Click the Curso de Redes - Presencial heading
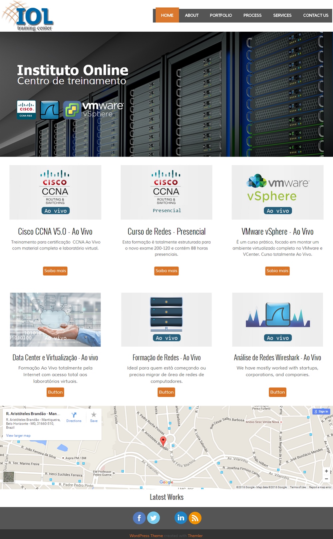The height and width of the screenshot is (539, 333). 166,231
